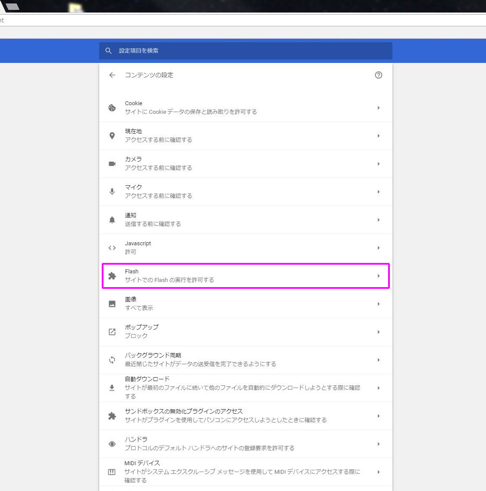Click the サイトでの Flash の実行を許可する description
This screenshot has width=486, height=491.
click(x=169, y=280)
